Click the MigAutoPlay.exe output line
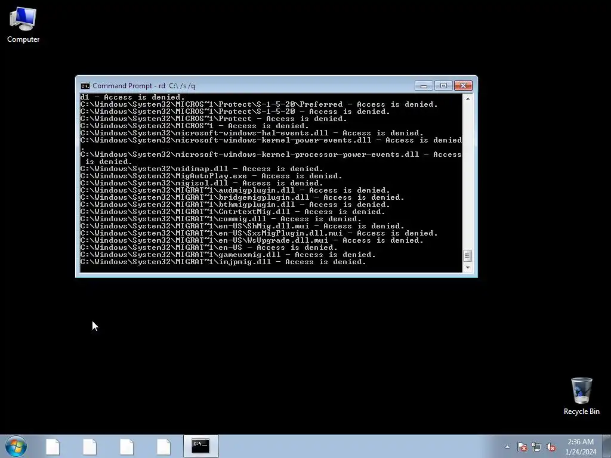The image size is (611, 458). 211,176
